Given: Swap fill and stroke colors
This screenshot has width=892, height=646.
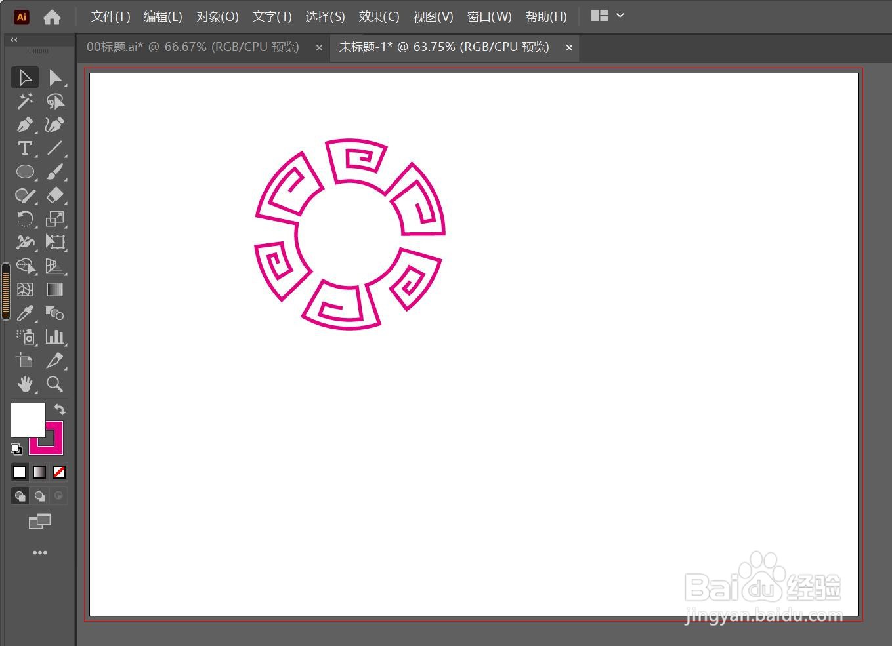Looking at the screenshot, I should pyautogui.click(x=60, y=409).
